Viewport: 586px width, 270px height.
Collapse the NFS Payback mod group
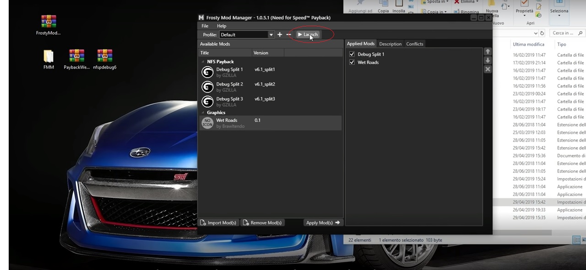coord(203,62)
